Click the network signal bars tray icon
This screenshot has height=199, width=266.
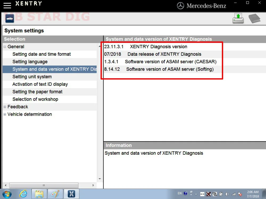[x=234, y=194]
